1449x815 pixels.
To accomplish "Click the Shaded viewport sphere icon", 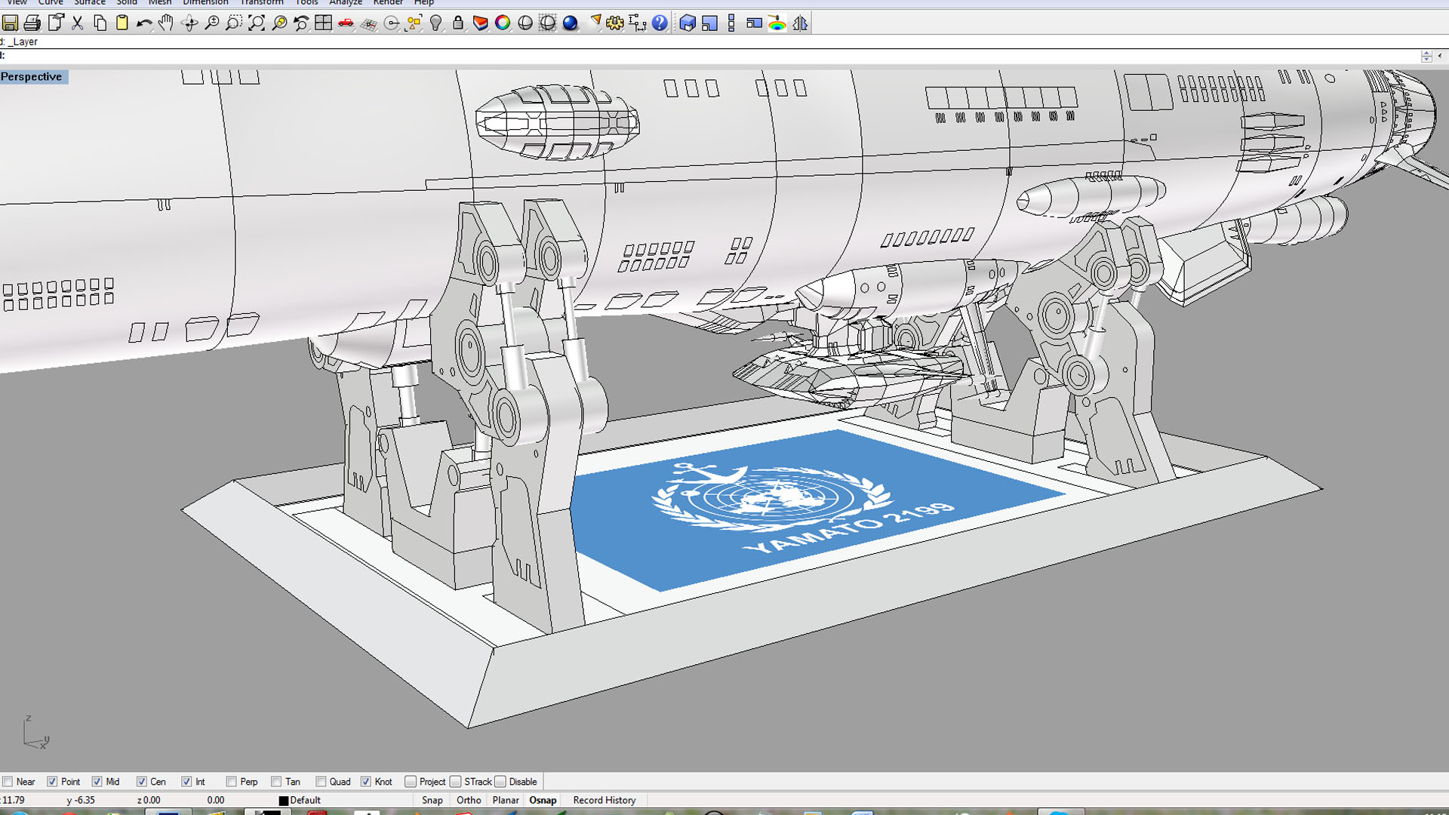I will coord(525,23).
